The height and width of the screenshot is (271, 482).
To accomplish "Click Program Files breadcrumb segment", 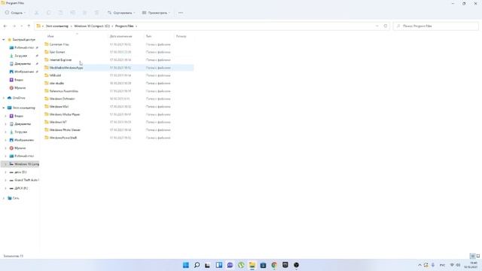I will [124, 26].
